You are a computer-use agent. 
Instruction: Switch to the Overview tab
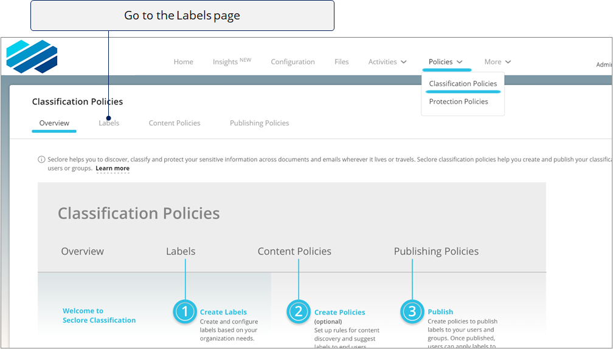[54, 123]
